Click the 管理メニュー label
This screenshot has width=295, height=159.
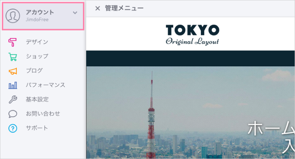coord(124,8)
